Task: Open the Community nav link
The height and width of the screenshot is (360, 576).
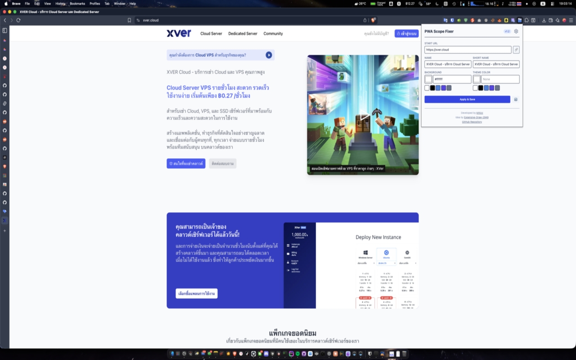Action: click(x=273, y=34)
